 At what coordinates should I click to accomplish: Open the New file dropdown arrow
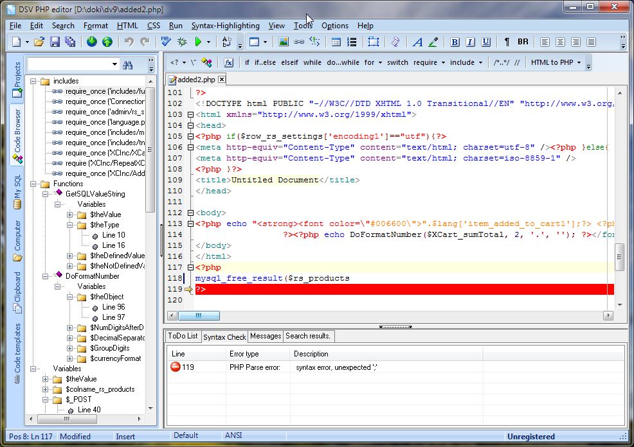pyautogui.click(x=27, y=42)
